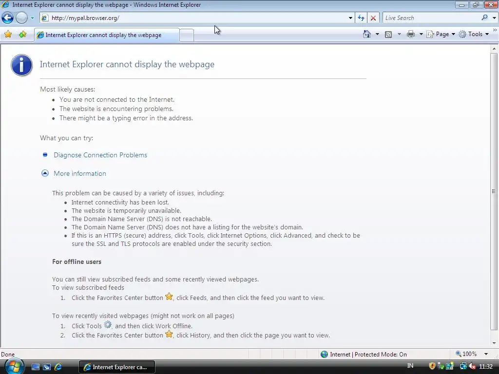499x374 pixels.
Task: Click the blue information icon
Action: (21, 65)
